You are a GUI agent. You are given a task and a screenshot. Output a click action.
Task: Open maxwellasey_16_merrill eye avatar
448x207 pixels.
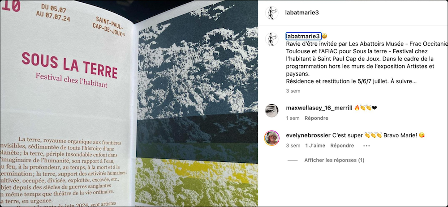pos(271,110)
